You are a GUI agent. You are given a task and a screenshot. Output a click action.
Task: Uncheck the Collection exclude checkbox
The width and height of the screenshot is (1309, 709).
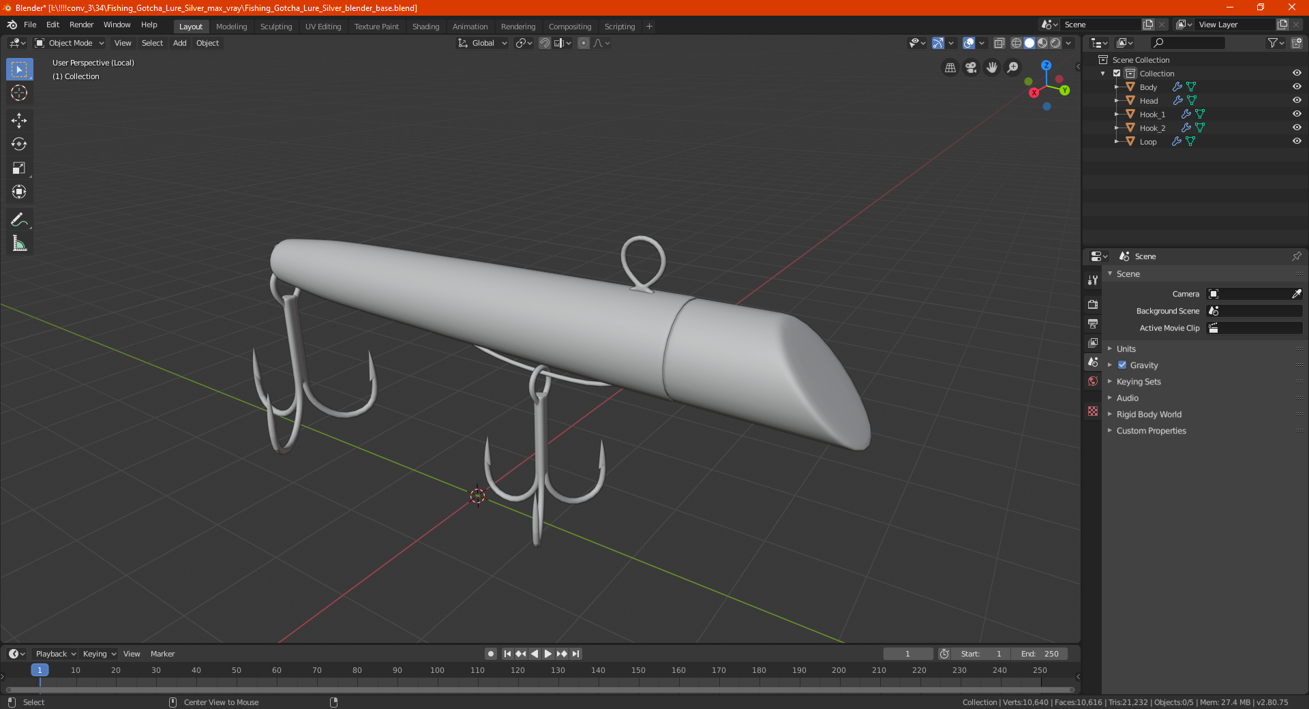click(1117, 74)
